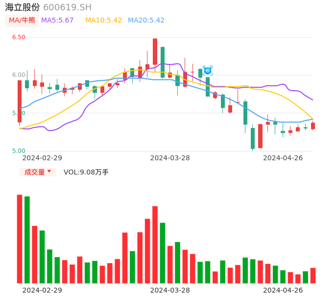Click the 2024-04-26 date label under the volume chart
This screenshot has width=336, height=297.
[x=283, y=290]
